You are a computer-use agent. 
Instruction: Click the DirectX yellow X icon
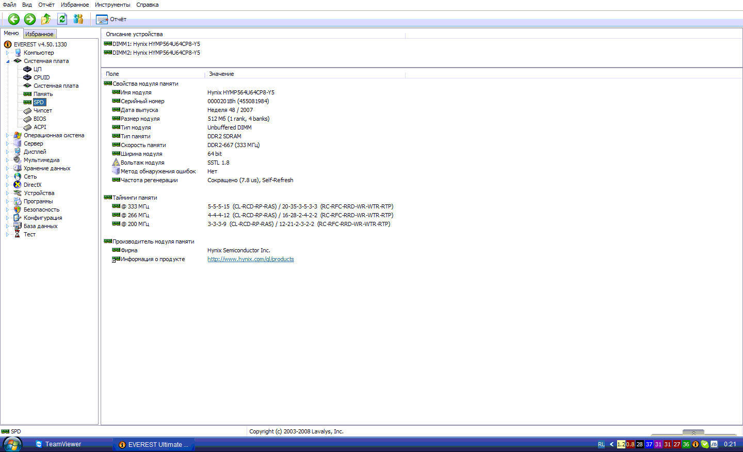[18, 185]
